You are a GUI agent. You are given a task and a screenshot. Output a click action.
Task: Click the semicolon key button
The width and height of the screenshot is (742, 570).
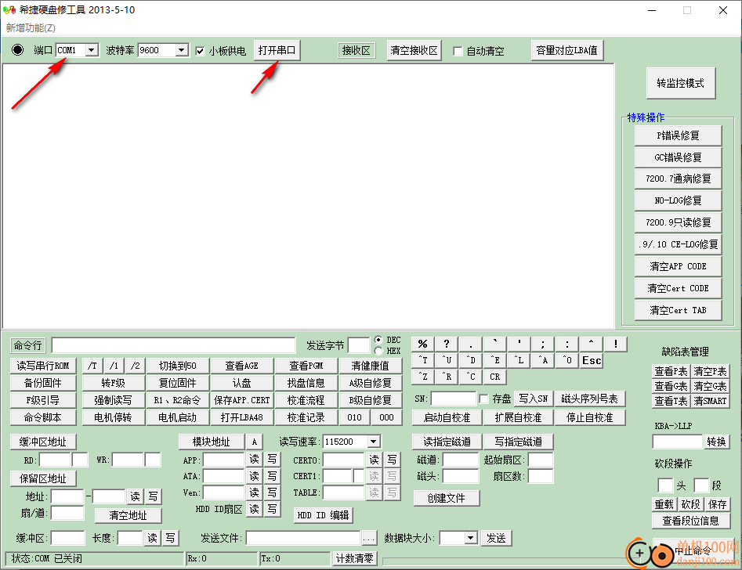(x=543, y=344)
